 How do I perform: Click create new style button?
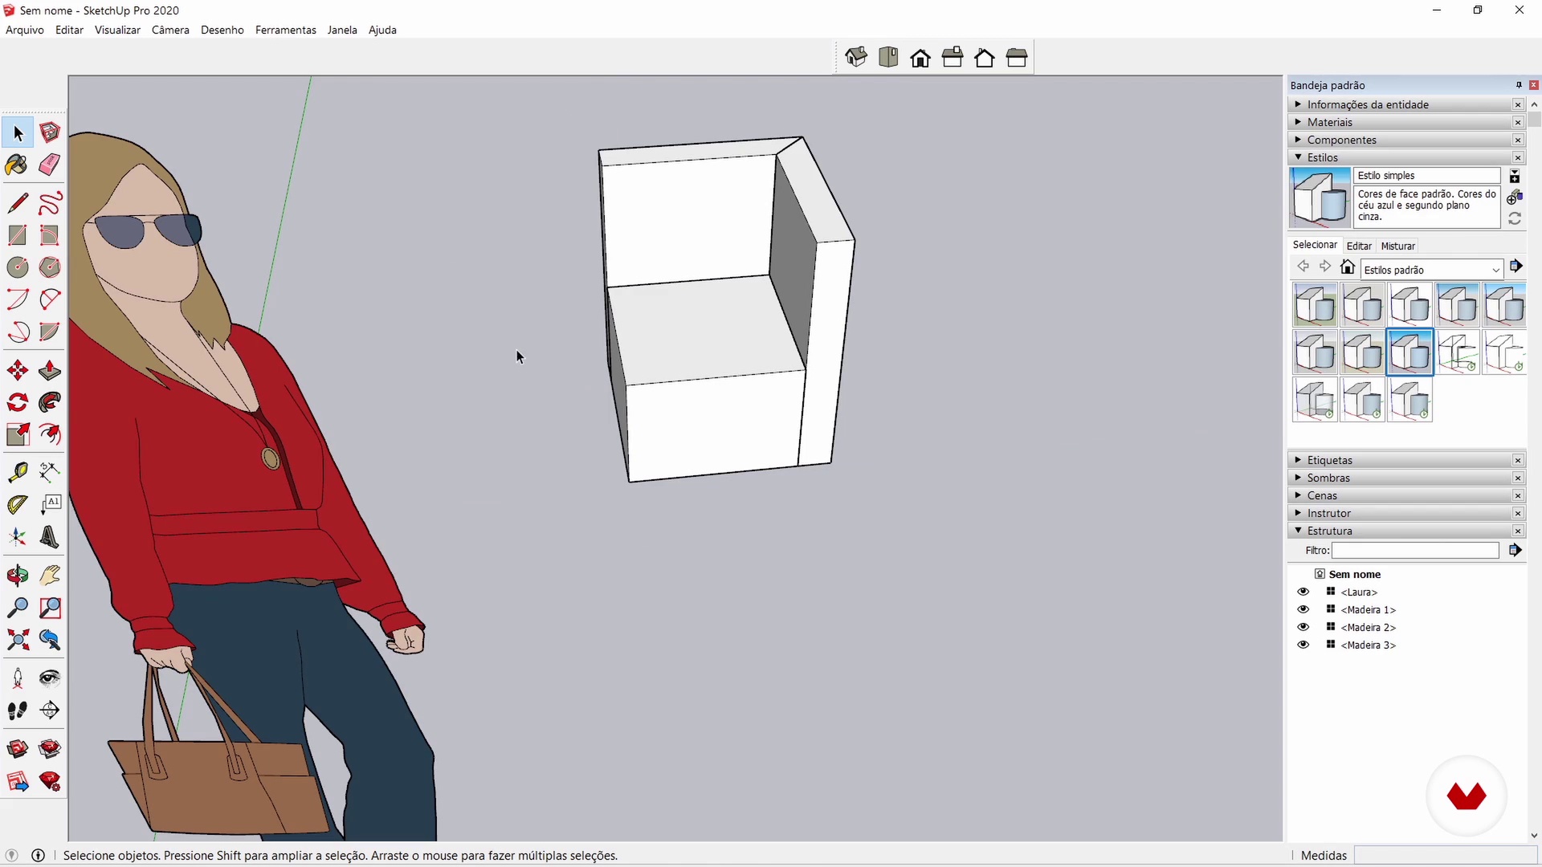(x=1515, y=197)
